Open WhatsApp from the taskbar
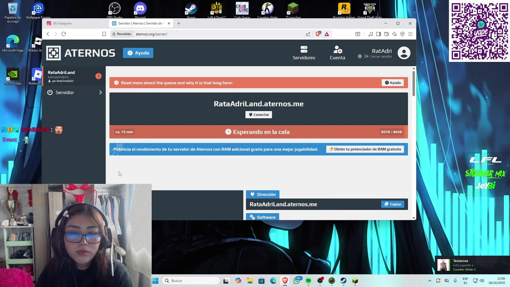Screen dimensions: 510x287 tap(297, 281)
